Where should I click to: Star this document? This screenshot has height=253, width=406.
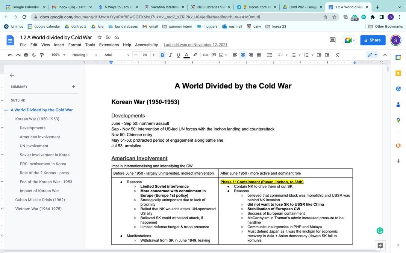click(100, 37)
